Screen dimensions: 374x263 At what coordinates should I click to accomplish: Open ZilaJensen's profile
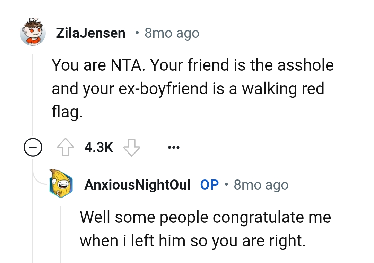point(91,33)
